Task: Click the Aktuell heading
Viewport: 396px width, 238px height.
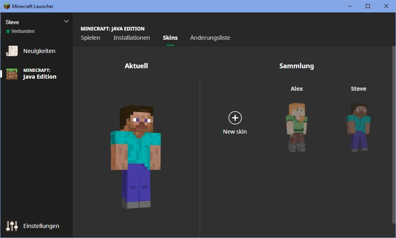Action: pyautogui.click(x=137, y=66)
